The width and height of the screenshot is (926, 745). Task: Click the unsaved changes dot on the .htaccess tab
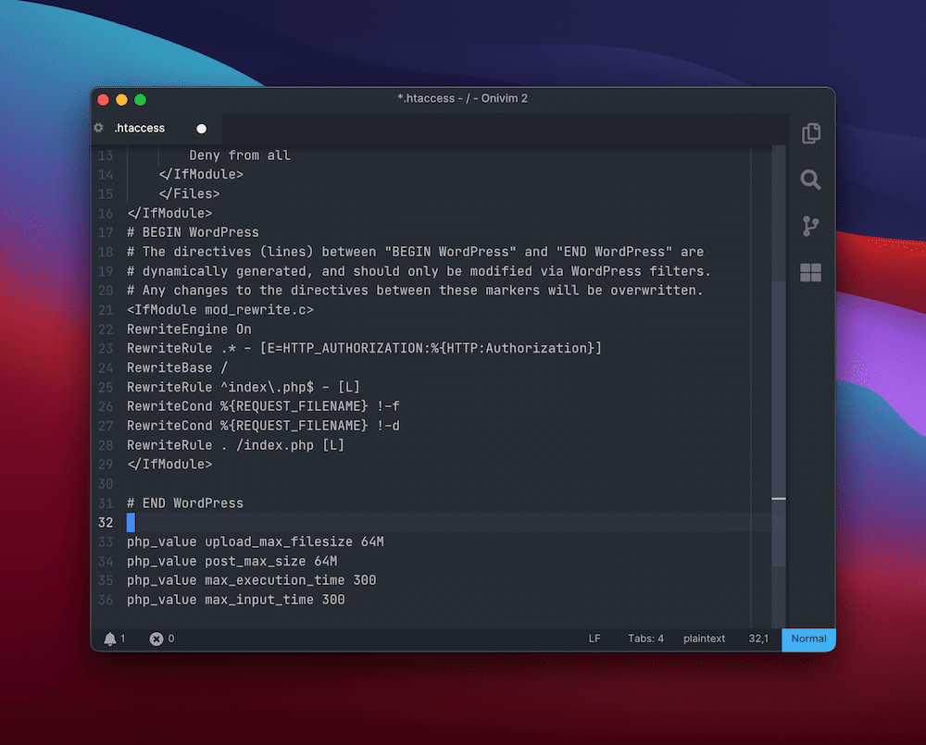201,129
